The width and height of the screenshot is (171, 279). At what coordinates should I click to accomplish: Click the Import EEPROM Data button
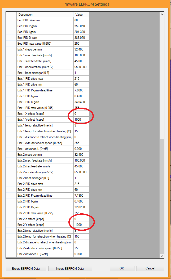(70, 268)
